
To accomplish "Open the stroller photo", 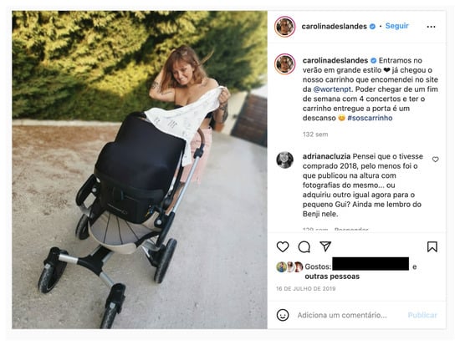I will [140, 170].
